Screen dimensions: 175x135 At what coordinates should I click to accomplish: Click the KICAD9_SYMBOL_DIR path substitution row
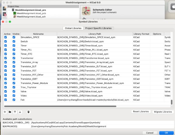point(88,122)
